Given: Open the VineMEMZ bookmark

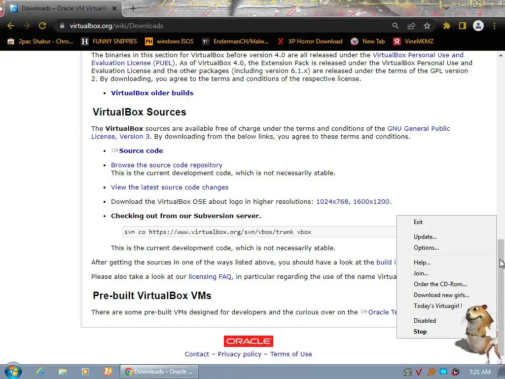Looking at the screenshot, I should point(413,41).
